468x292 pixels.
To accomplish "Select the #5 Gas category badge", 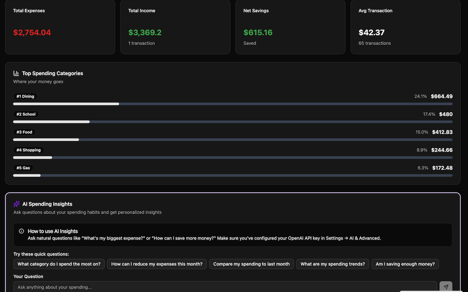I will click(x=23, y=168).
